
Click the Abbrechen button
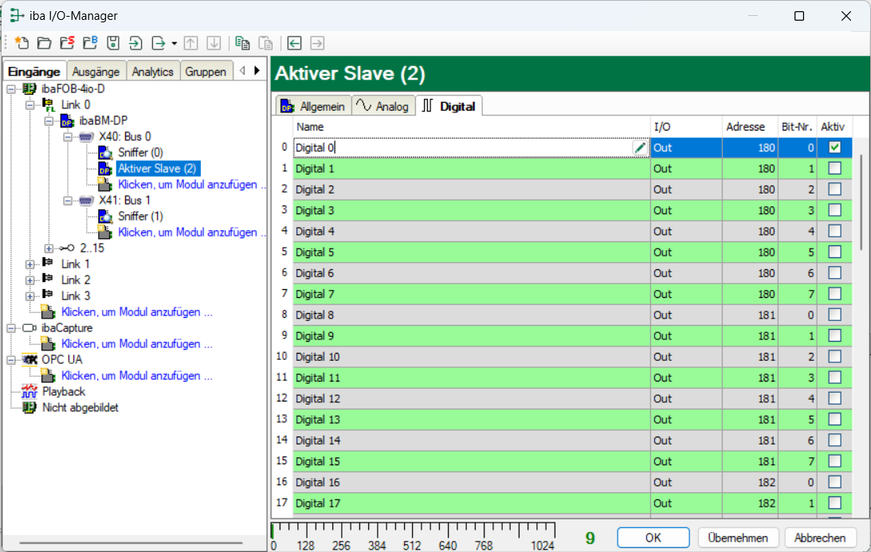pyautogui.click(x=820, y=538)
